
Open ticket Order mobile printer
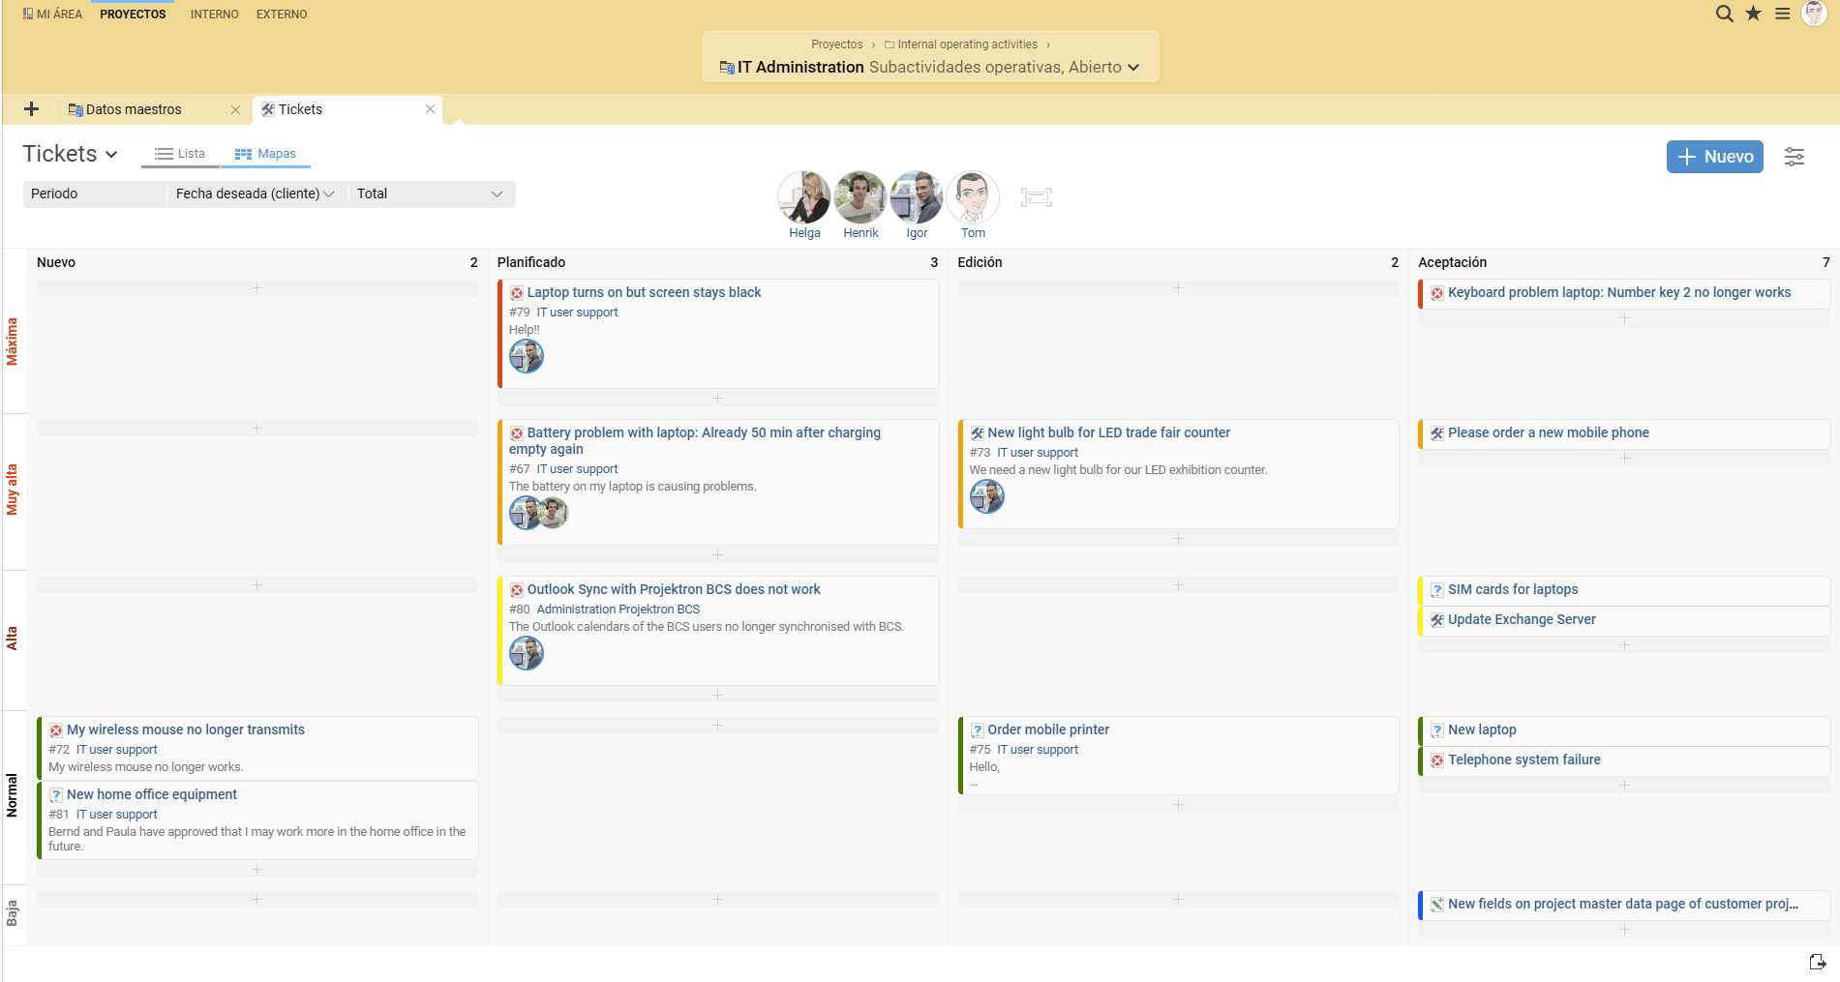click(x=1048, y=729)
